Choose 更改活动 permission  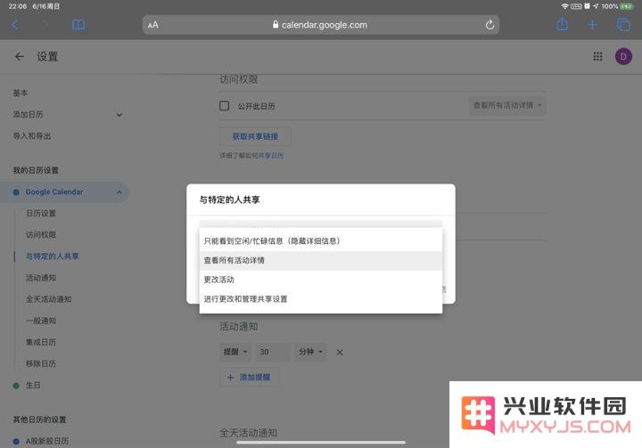(x=321, y=280)
